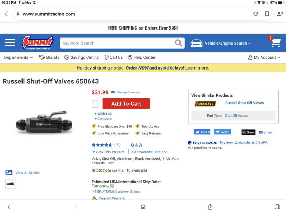Tap the home icon in bottom toolbar
This screenshot has width=286, height=214.
(x=143, y=207)
